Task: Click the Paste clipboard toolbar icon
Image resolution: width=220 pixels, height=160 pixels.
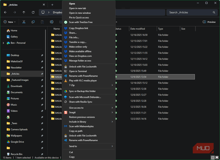Action: click(42, 22)
